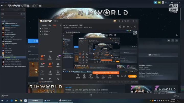Lock the text 1 source layer
Image resolution: width=184 pixels, height=103 pixels.
[x=42, y=29]
